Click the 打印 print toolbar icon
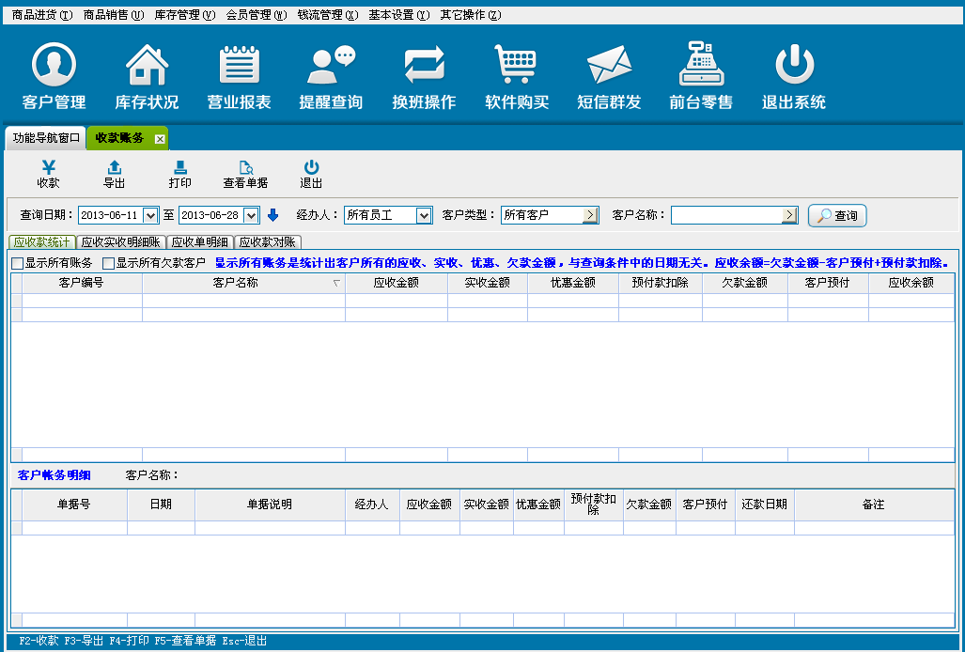Screen dimensions: 965x652 [x=180, y=174]
